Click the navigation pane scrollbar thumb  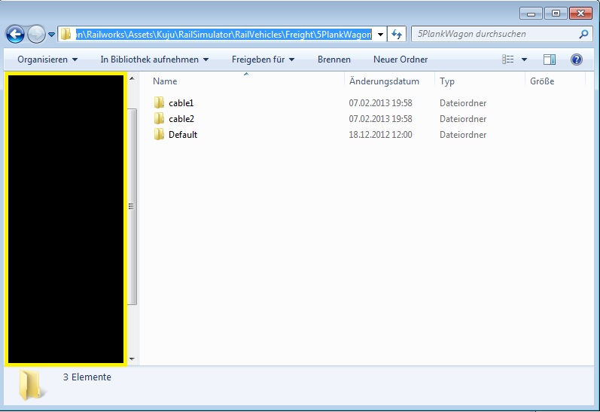(132, 206)
